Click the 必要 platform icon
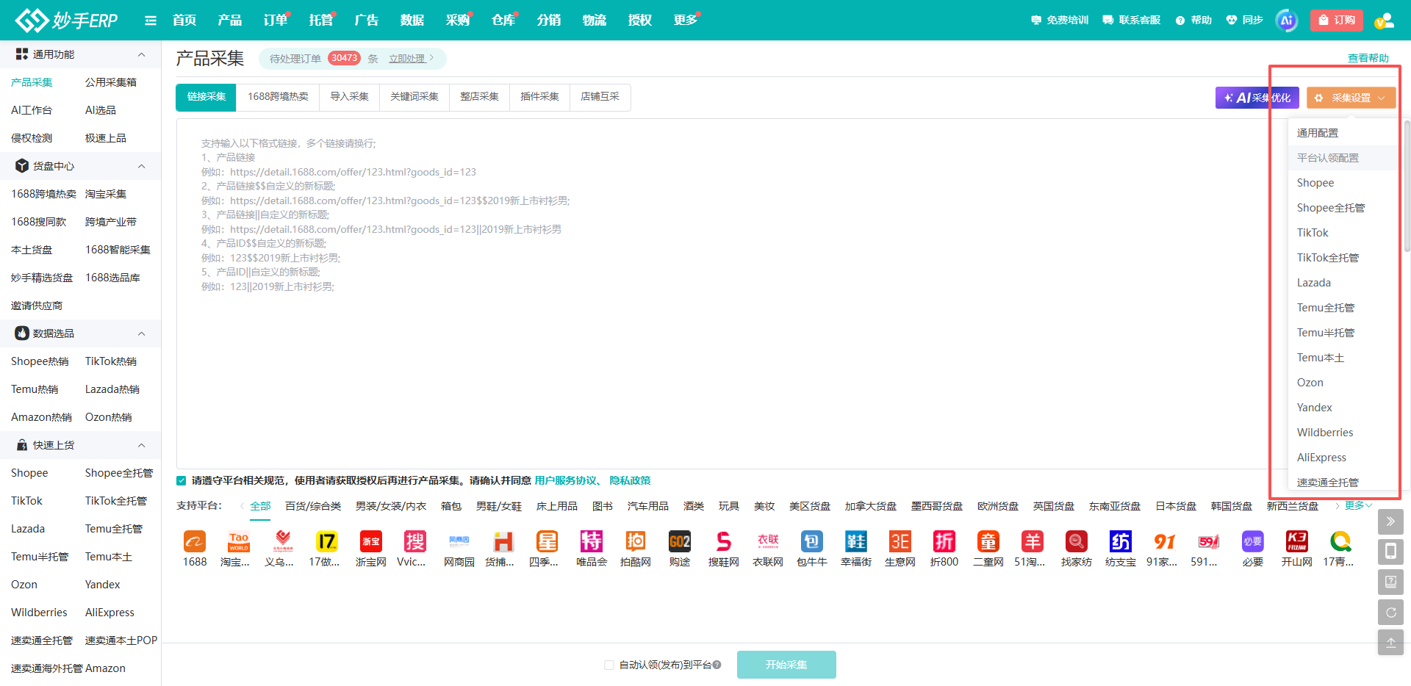1411x686 pixels. (1253, 542)
